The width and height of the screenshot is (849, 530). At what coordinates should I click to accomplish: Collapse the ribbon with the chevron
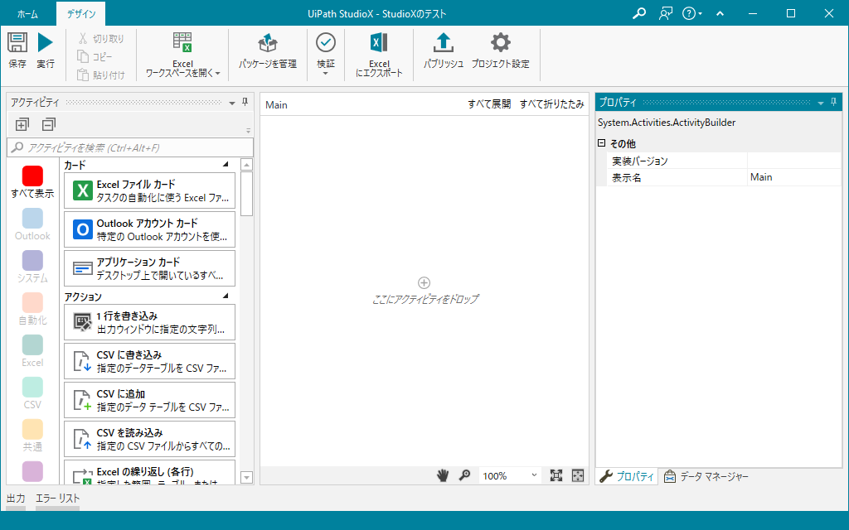click(720, 13)
